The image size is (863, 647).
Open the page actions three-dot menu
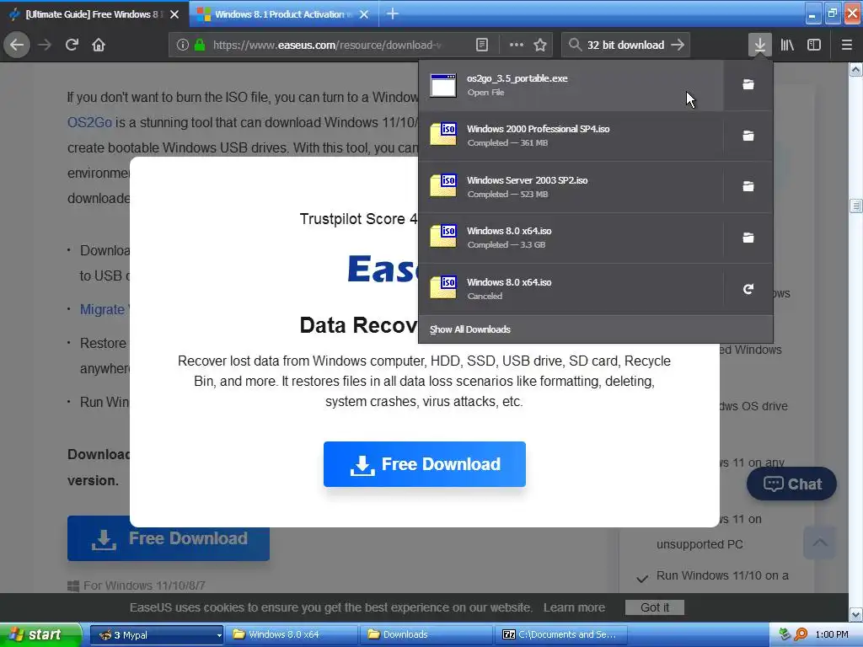(x=517, y=45)
